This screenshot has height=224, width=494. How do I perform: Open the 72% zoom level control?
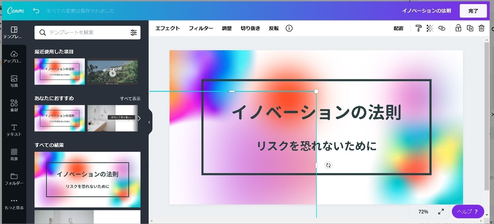coord(423,212)
